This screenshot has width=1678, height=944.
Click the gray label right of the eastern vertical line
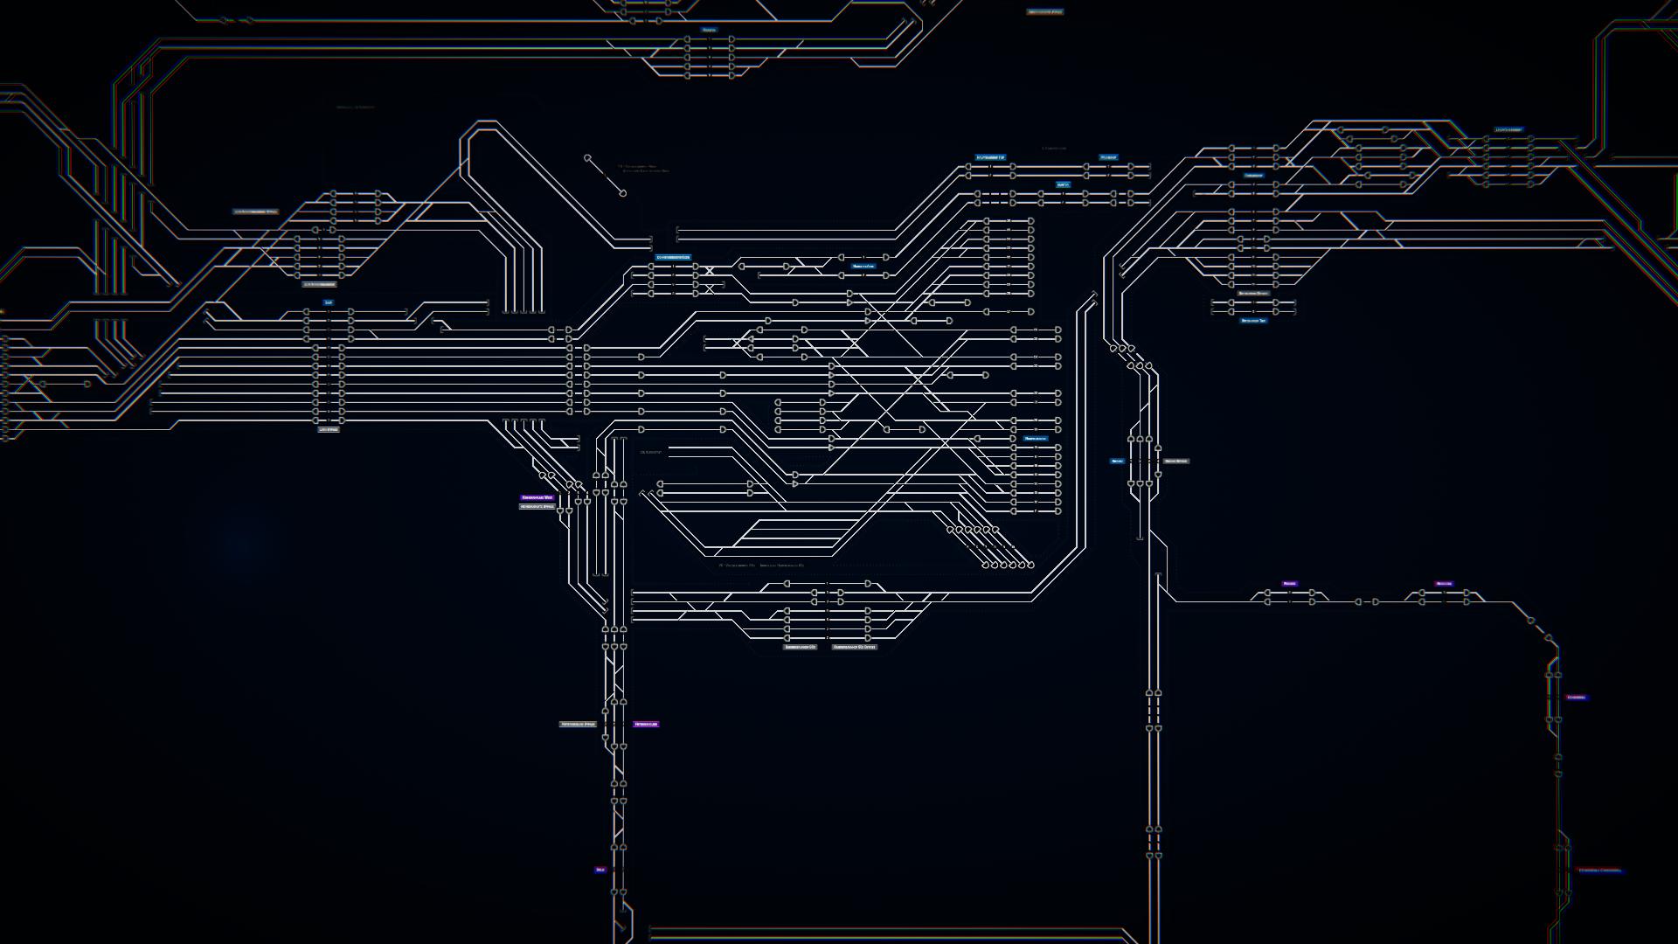click(1176, 462)
